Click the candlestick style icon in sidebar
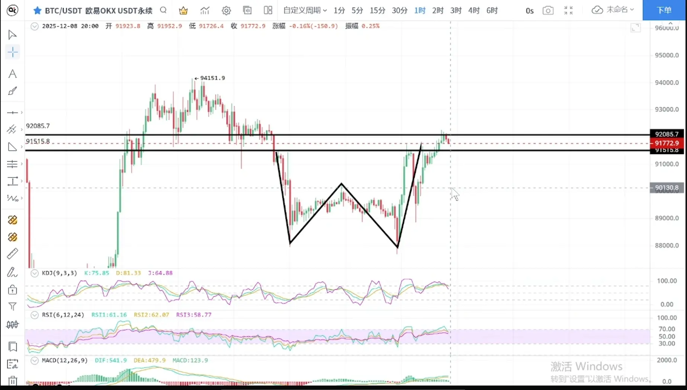 tap(12, 325)
